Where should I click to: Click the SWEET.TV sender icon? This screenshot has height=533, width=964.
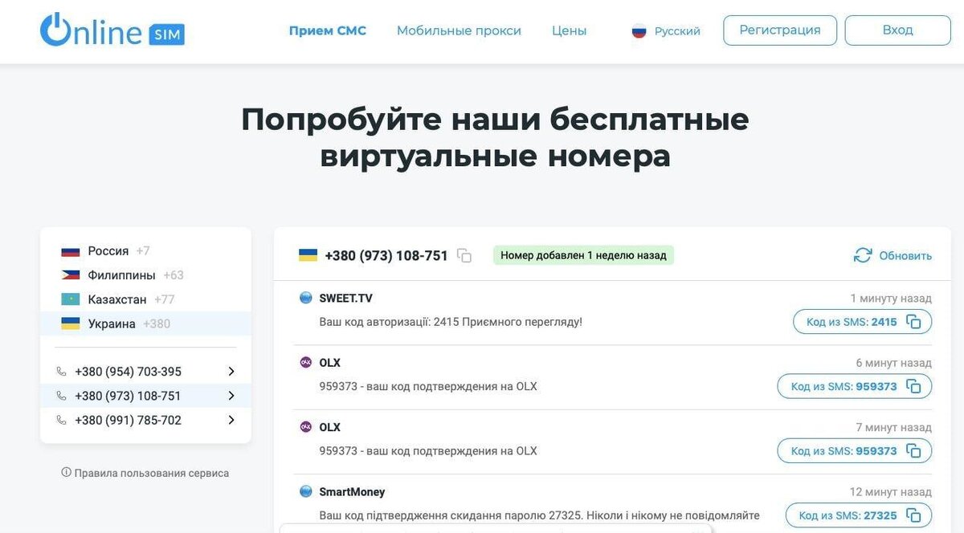tap(305, 298)
